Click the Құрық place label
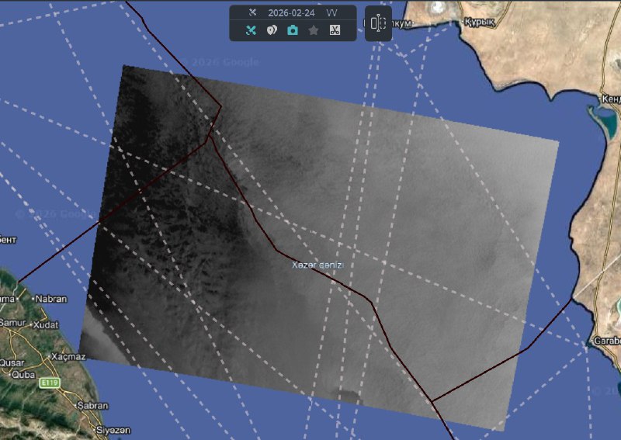The height and width of the screenshot is (440, 621). (x=479, y=22)
